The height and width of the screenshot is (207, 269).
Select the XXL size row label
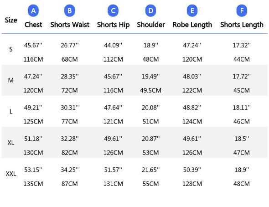coord(11,174)
